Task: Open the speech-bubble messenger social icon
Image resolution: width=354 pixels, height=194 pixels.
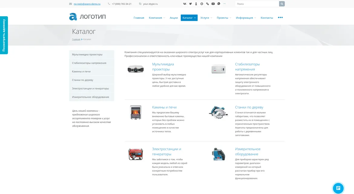Action: 219,4
